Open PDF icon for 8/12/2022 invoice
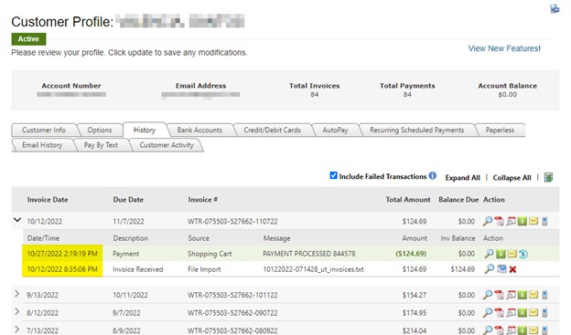571x335 pixels. 499,312
